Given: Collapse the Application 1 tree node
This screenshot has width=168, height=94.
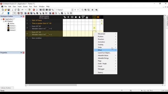Looking at the screenshot, I should 2,19.
